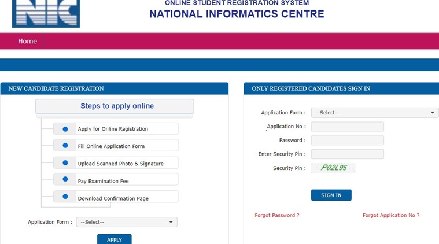The height and width of the screenshot is (244, 439).
Task: Click the bullet beside Upload Scanned Photo & Signature
Action: pyautogui.click(x=65, y=164)
